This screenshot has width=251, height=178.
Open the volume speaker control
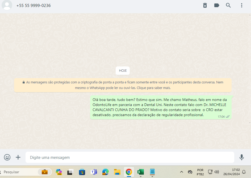tap(217, 172)
